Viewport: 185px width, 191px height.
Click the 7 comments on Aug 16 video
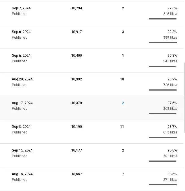[x=123, y=174]
